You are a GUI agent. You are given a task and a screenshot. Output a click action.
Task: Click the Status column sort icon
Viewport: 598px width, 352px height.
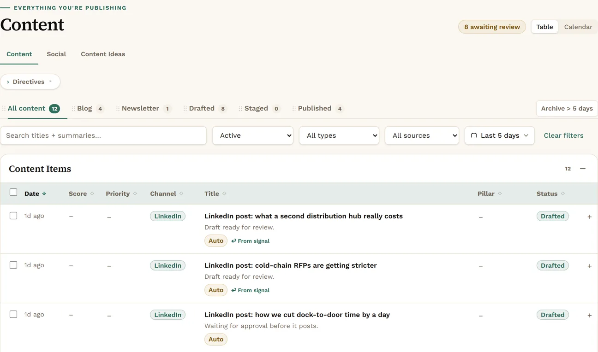pos(563,194)
